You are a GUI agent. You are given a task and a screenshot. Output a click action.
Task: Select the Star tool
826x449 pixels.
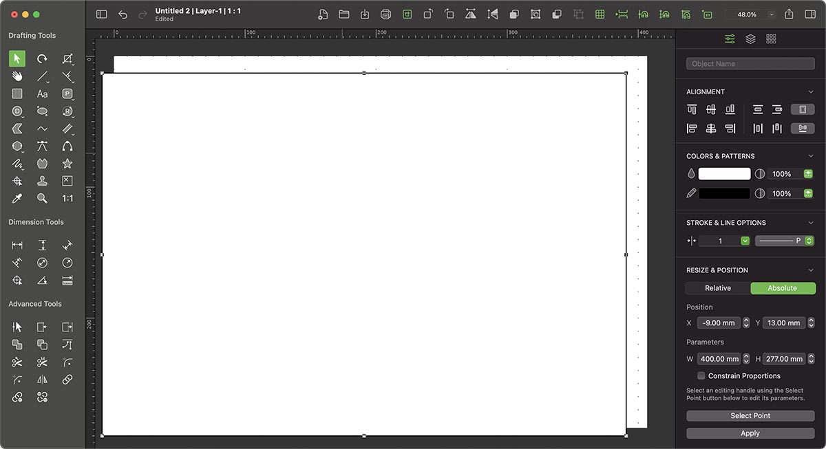click(x=67, y=164)
